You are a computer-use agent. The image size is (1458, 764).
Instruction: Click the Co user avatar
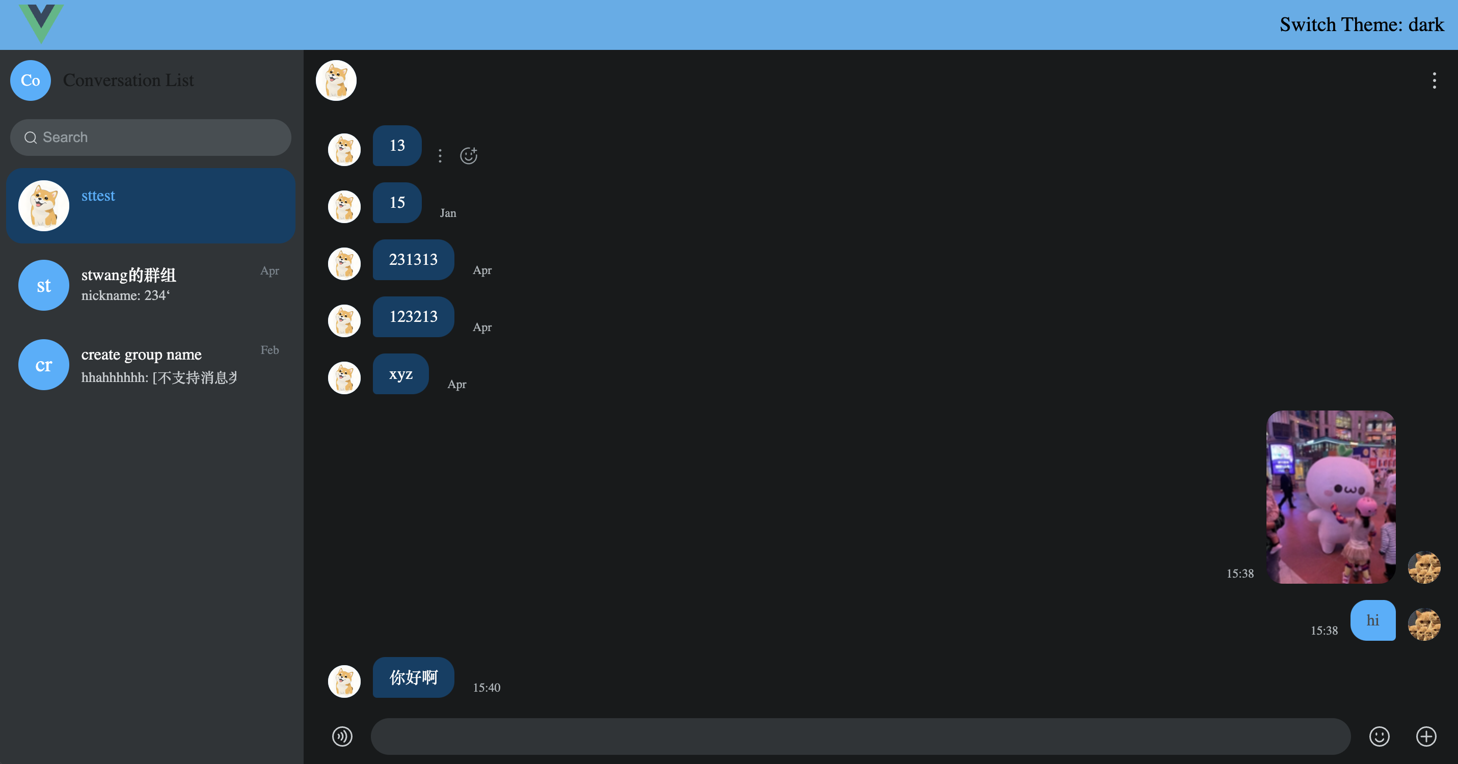pyautogui.click(x=31, y=80)
